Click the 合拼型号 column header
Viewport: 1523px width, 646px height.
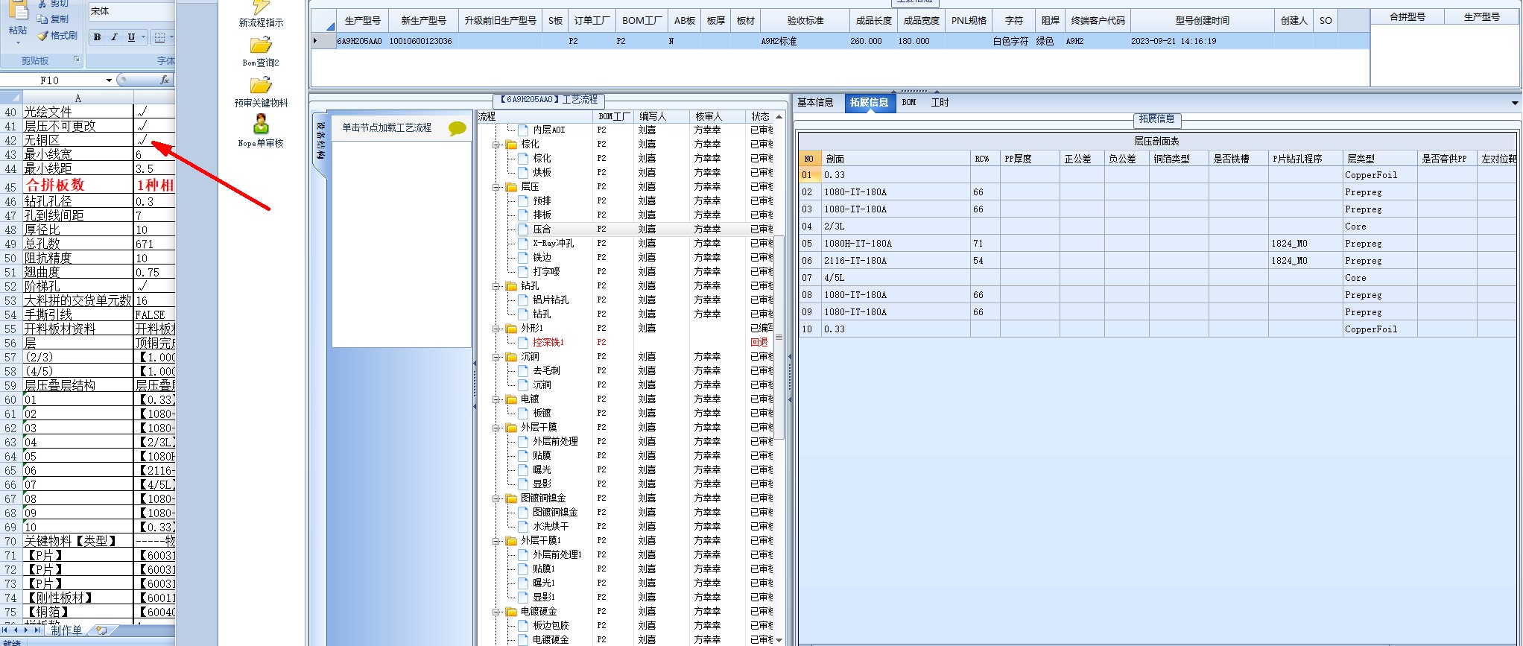(1407, 16)
